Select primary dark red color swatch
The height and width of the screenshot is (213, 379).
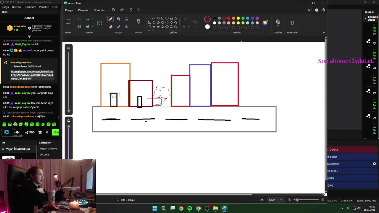(207, 20)
